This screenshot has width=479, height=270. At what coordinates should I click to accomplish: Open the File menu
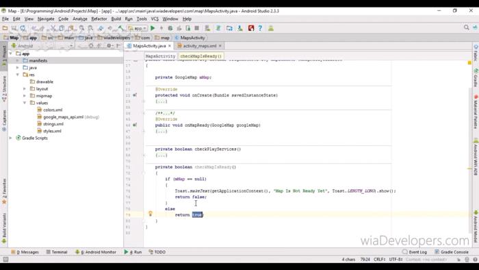click(x=5, y=19)
